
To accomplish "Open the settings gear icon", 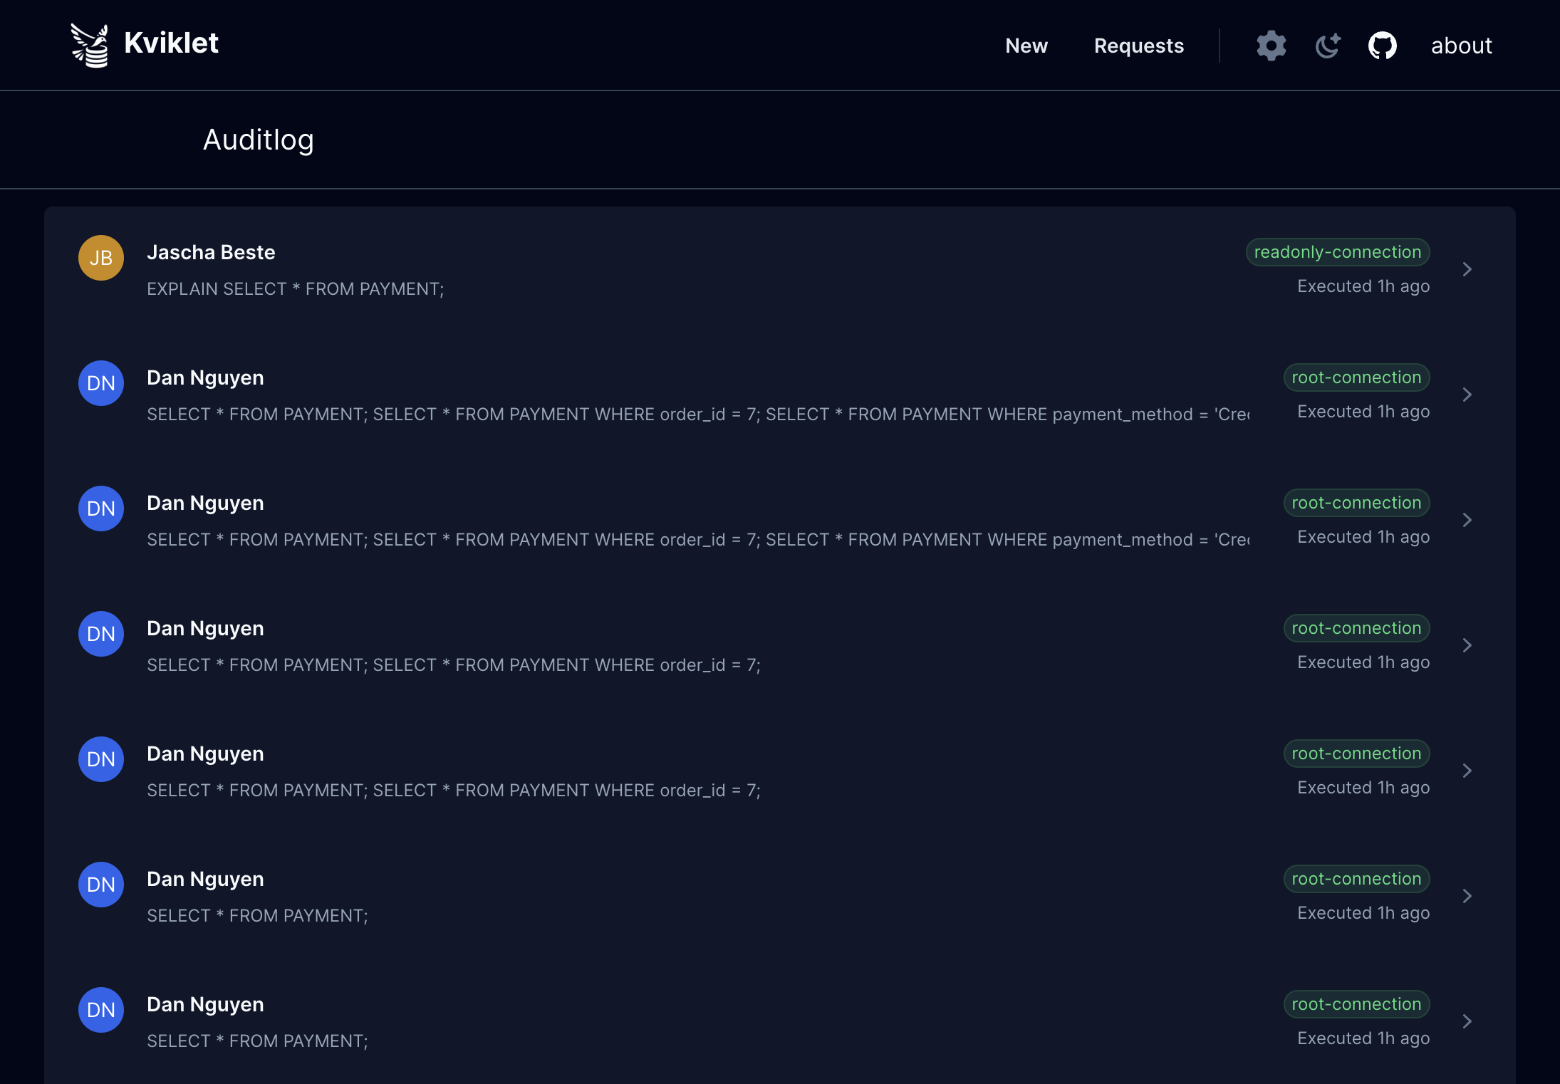I will pos(1271,45).
